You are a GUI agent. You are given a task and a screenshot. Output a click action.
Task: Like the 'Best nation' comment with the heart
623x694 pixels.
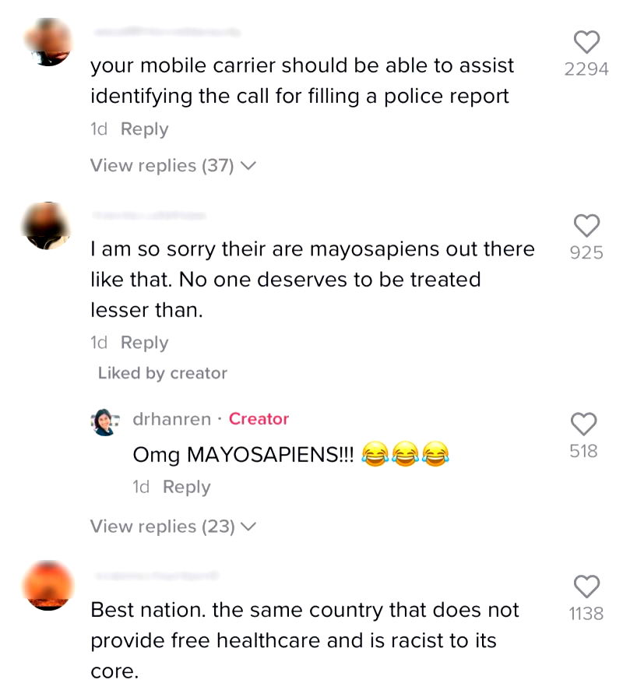coord(586,587)
